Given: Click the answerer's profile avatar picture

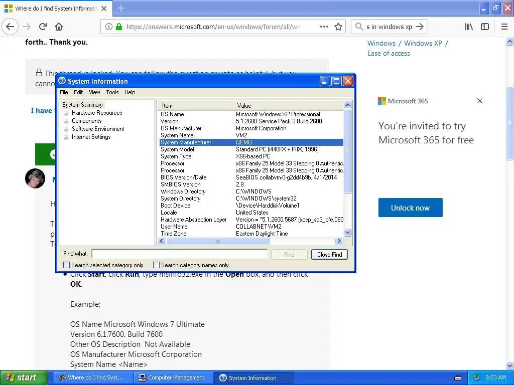Looking at the screenshot, I should [x=35, y=178].
